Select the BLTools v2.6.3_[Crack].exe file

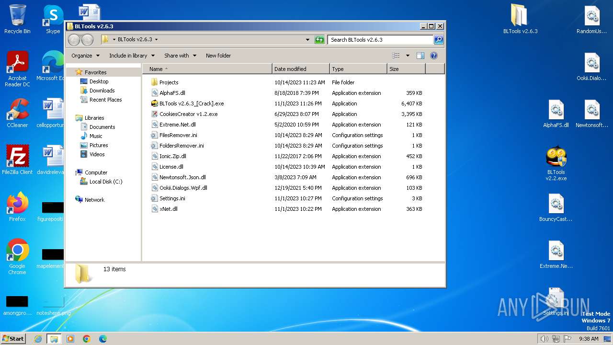(x=287, y=103)
